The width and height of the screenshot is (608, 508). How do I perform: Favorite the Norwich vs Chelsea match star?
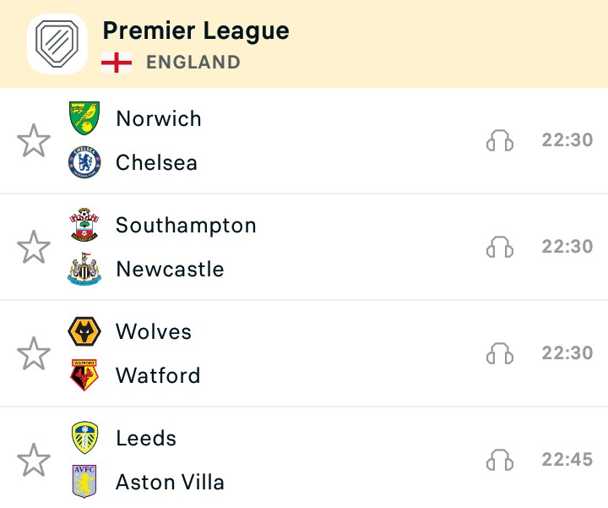(x=34, y=140)
